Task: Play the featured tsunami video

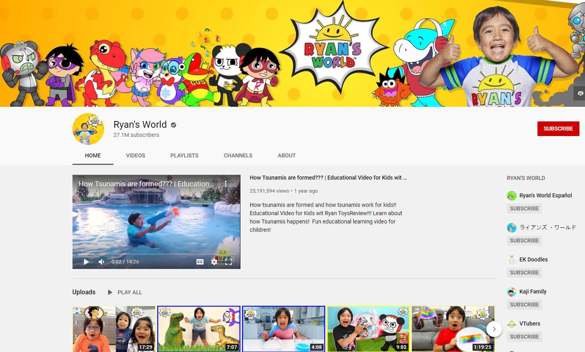Action: (x=86, y=262)
